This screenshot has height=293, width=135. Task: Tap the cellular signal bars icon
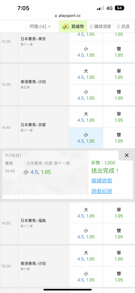(101, 8)
